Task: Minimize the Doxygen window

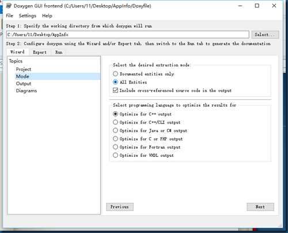Action: (x=240, y=6)
